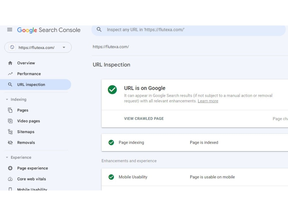
Task: Click the green check in Mobile Usability row
Action: click(x=111, y=177)
